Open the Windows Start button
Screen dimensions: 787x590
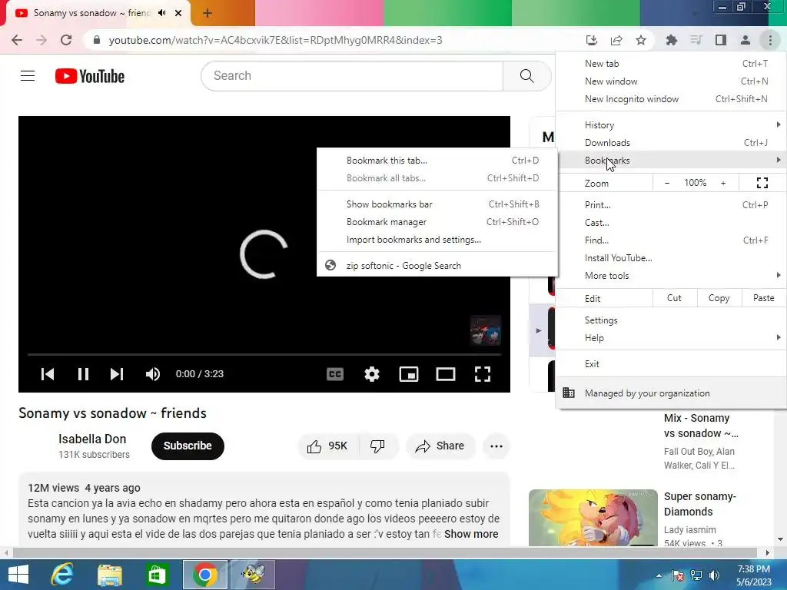[x=18, y=575]
